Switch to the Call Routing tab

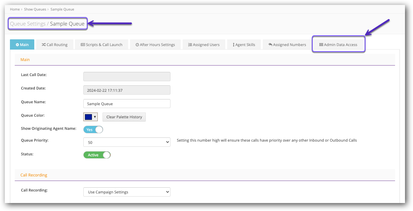(55, 44)
